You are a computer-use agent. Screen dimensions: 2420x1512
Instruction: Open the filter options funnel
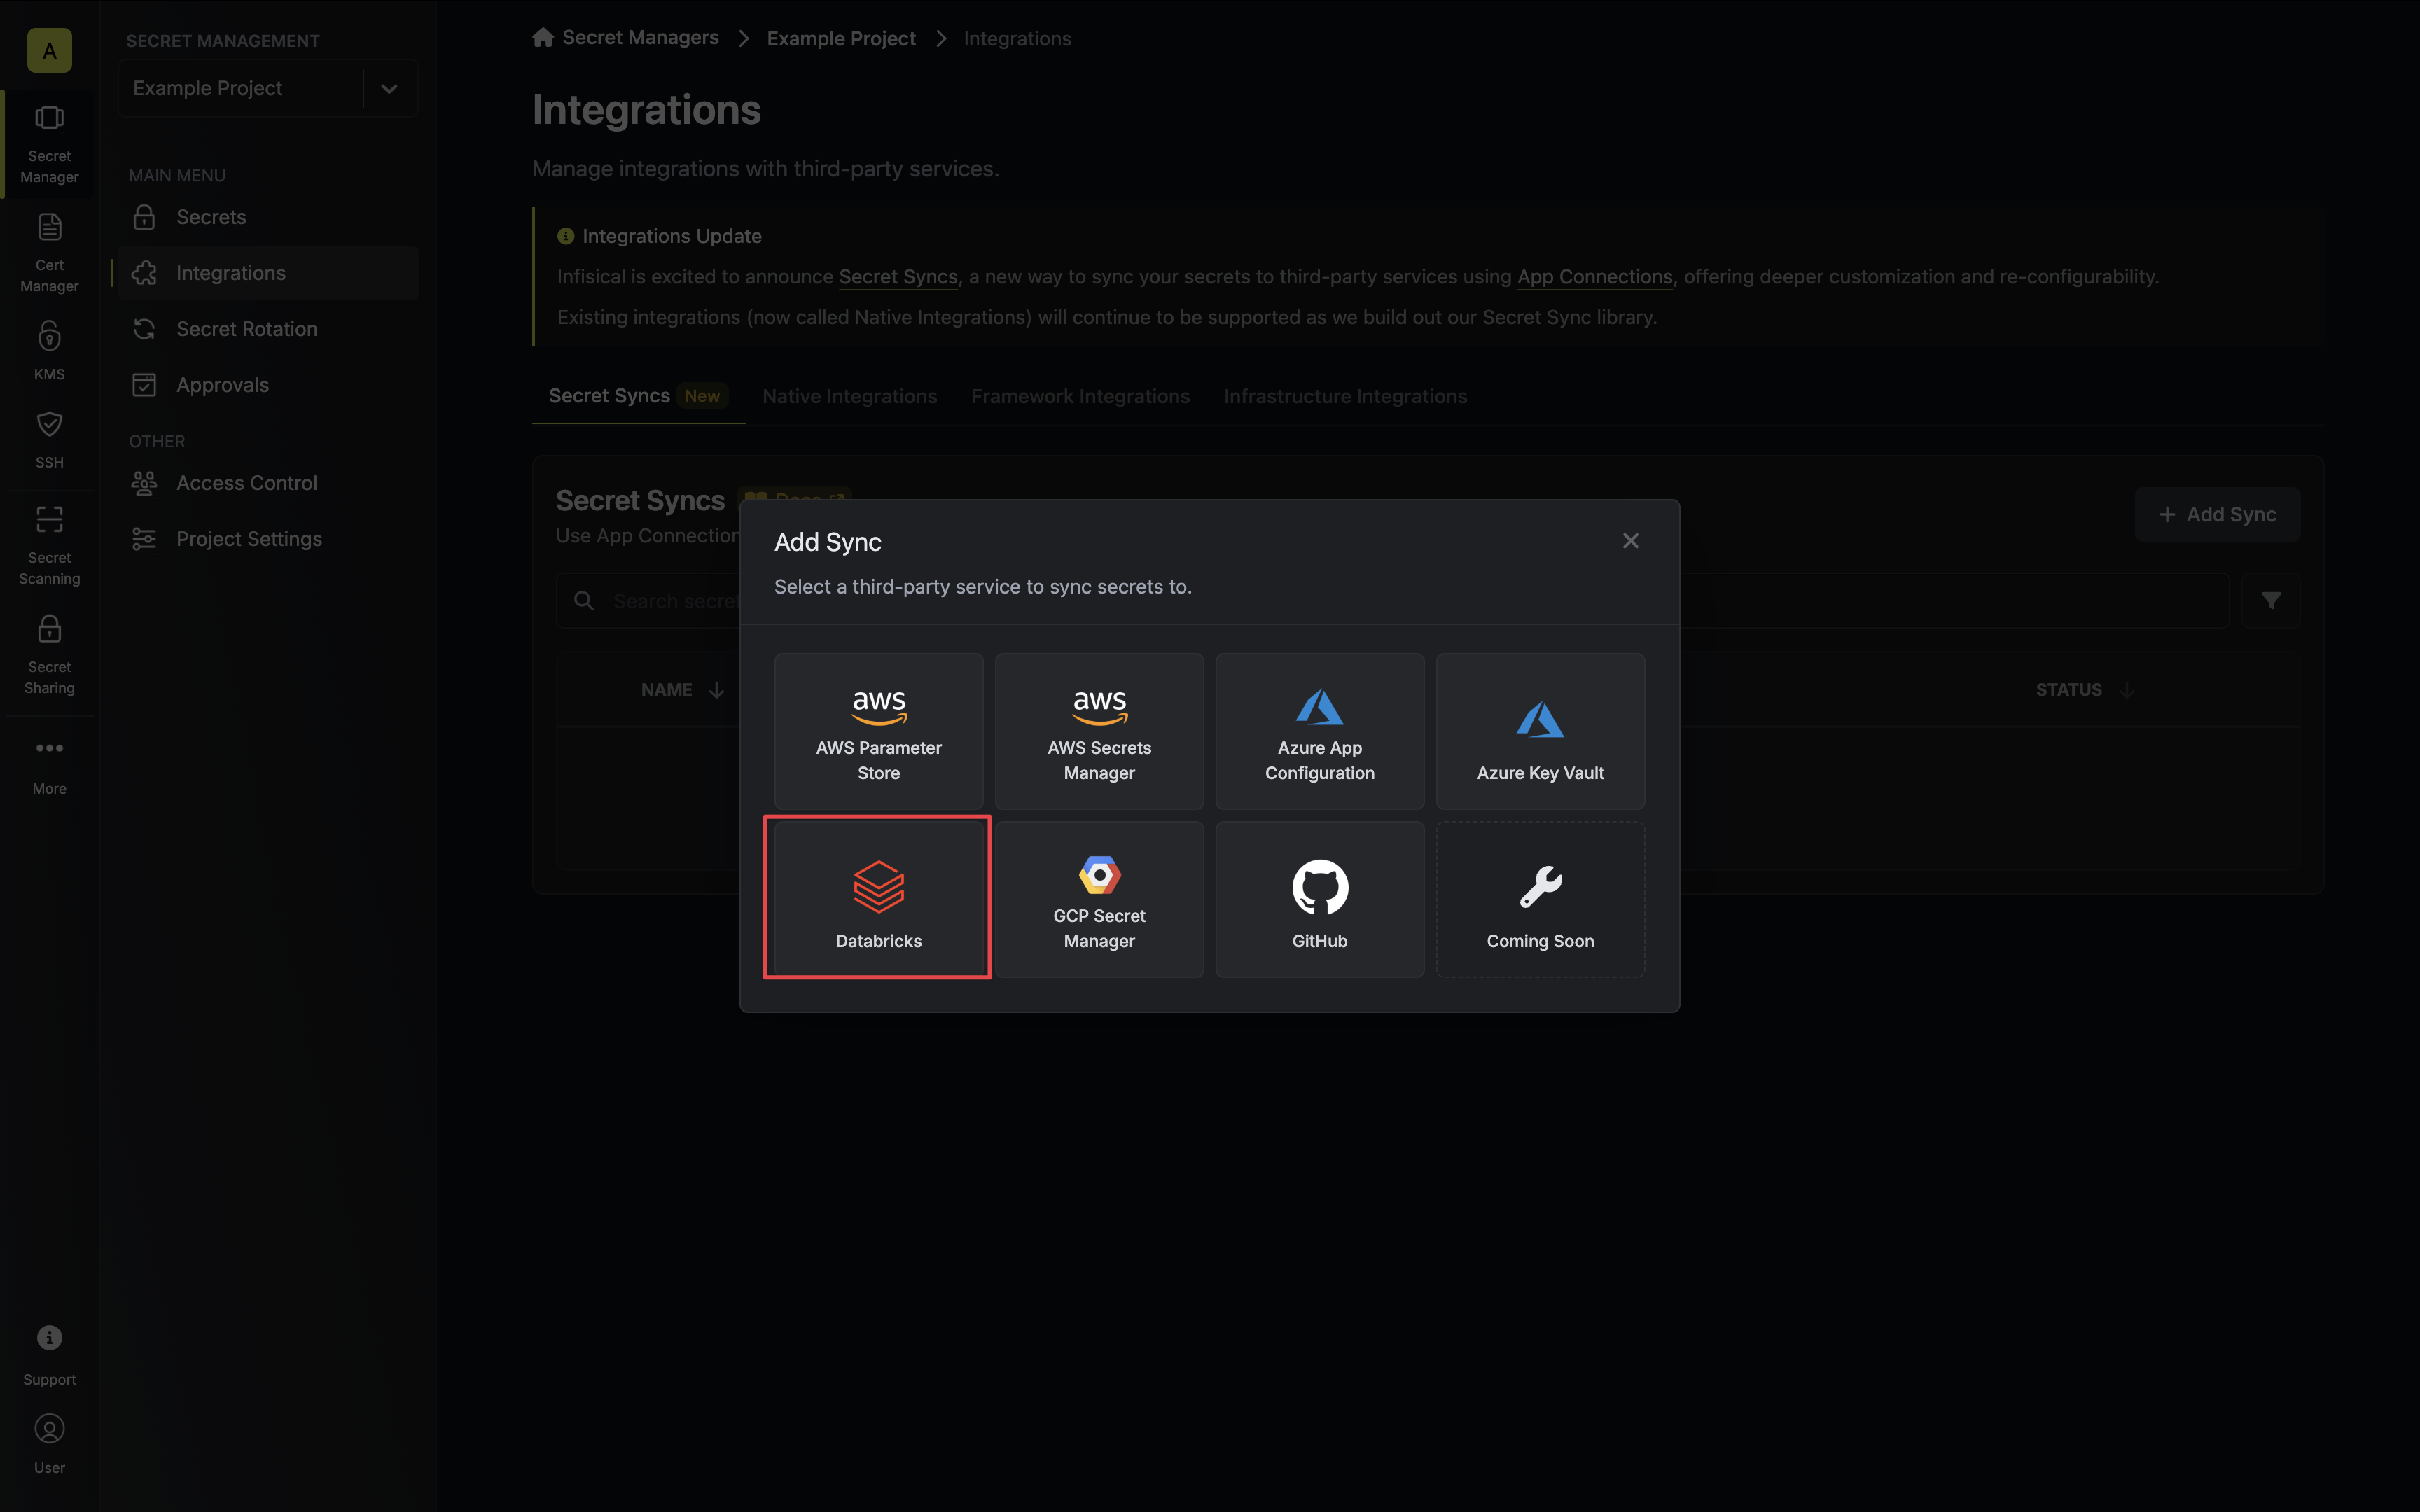click(x=2272, y=600)
